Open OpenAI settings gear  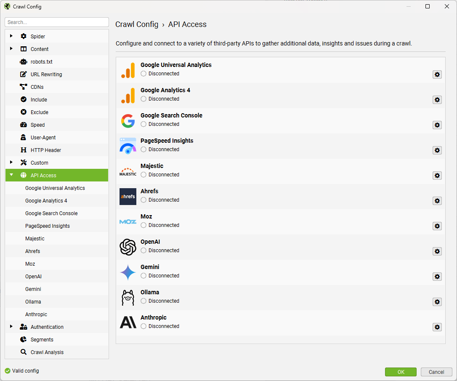pyautogui.click(x=437, y=252)
